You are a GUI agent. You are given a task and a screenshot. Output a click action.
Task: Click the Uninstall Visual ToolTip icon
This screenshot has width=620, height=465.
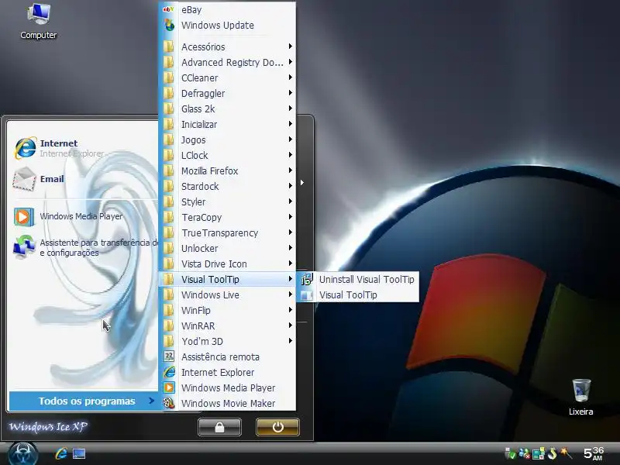tap(307, 279)
